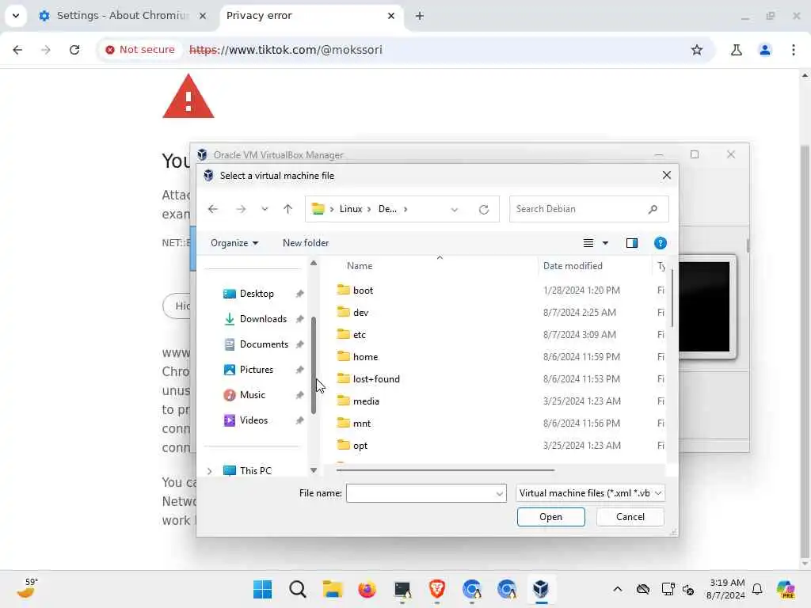Click the dialog's Back navigation arrow

pos(212,209)
